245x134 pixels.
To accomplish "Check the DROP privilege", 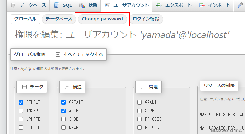I will click(63, 128).
